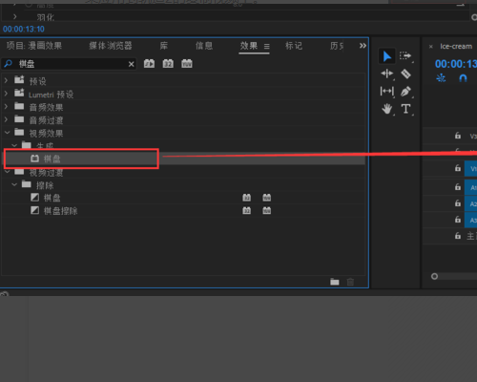
Task: Toggle lock on the A2 track
Action: 458,203
